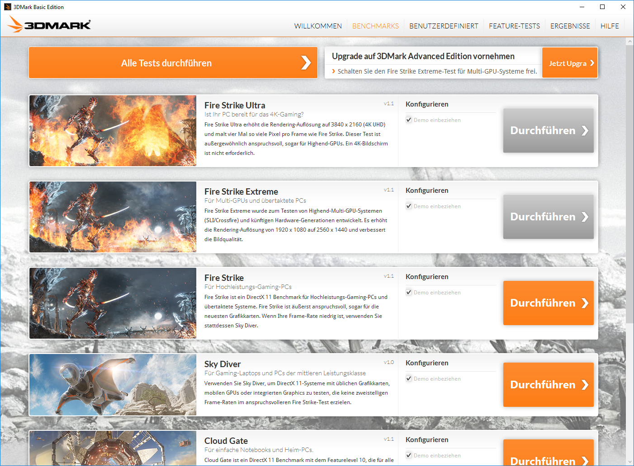Toggle Demo einbeziehen for Cloud Gate
634x466 pixels.
point(409,456)
